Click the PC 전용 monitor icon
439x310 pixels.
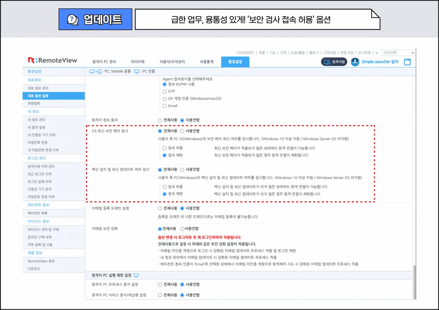click(x=137, y=71)
